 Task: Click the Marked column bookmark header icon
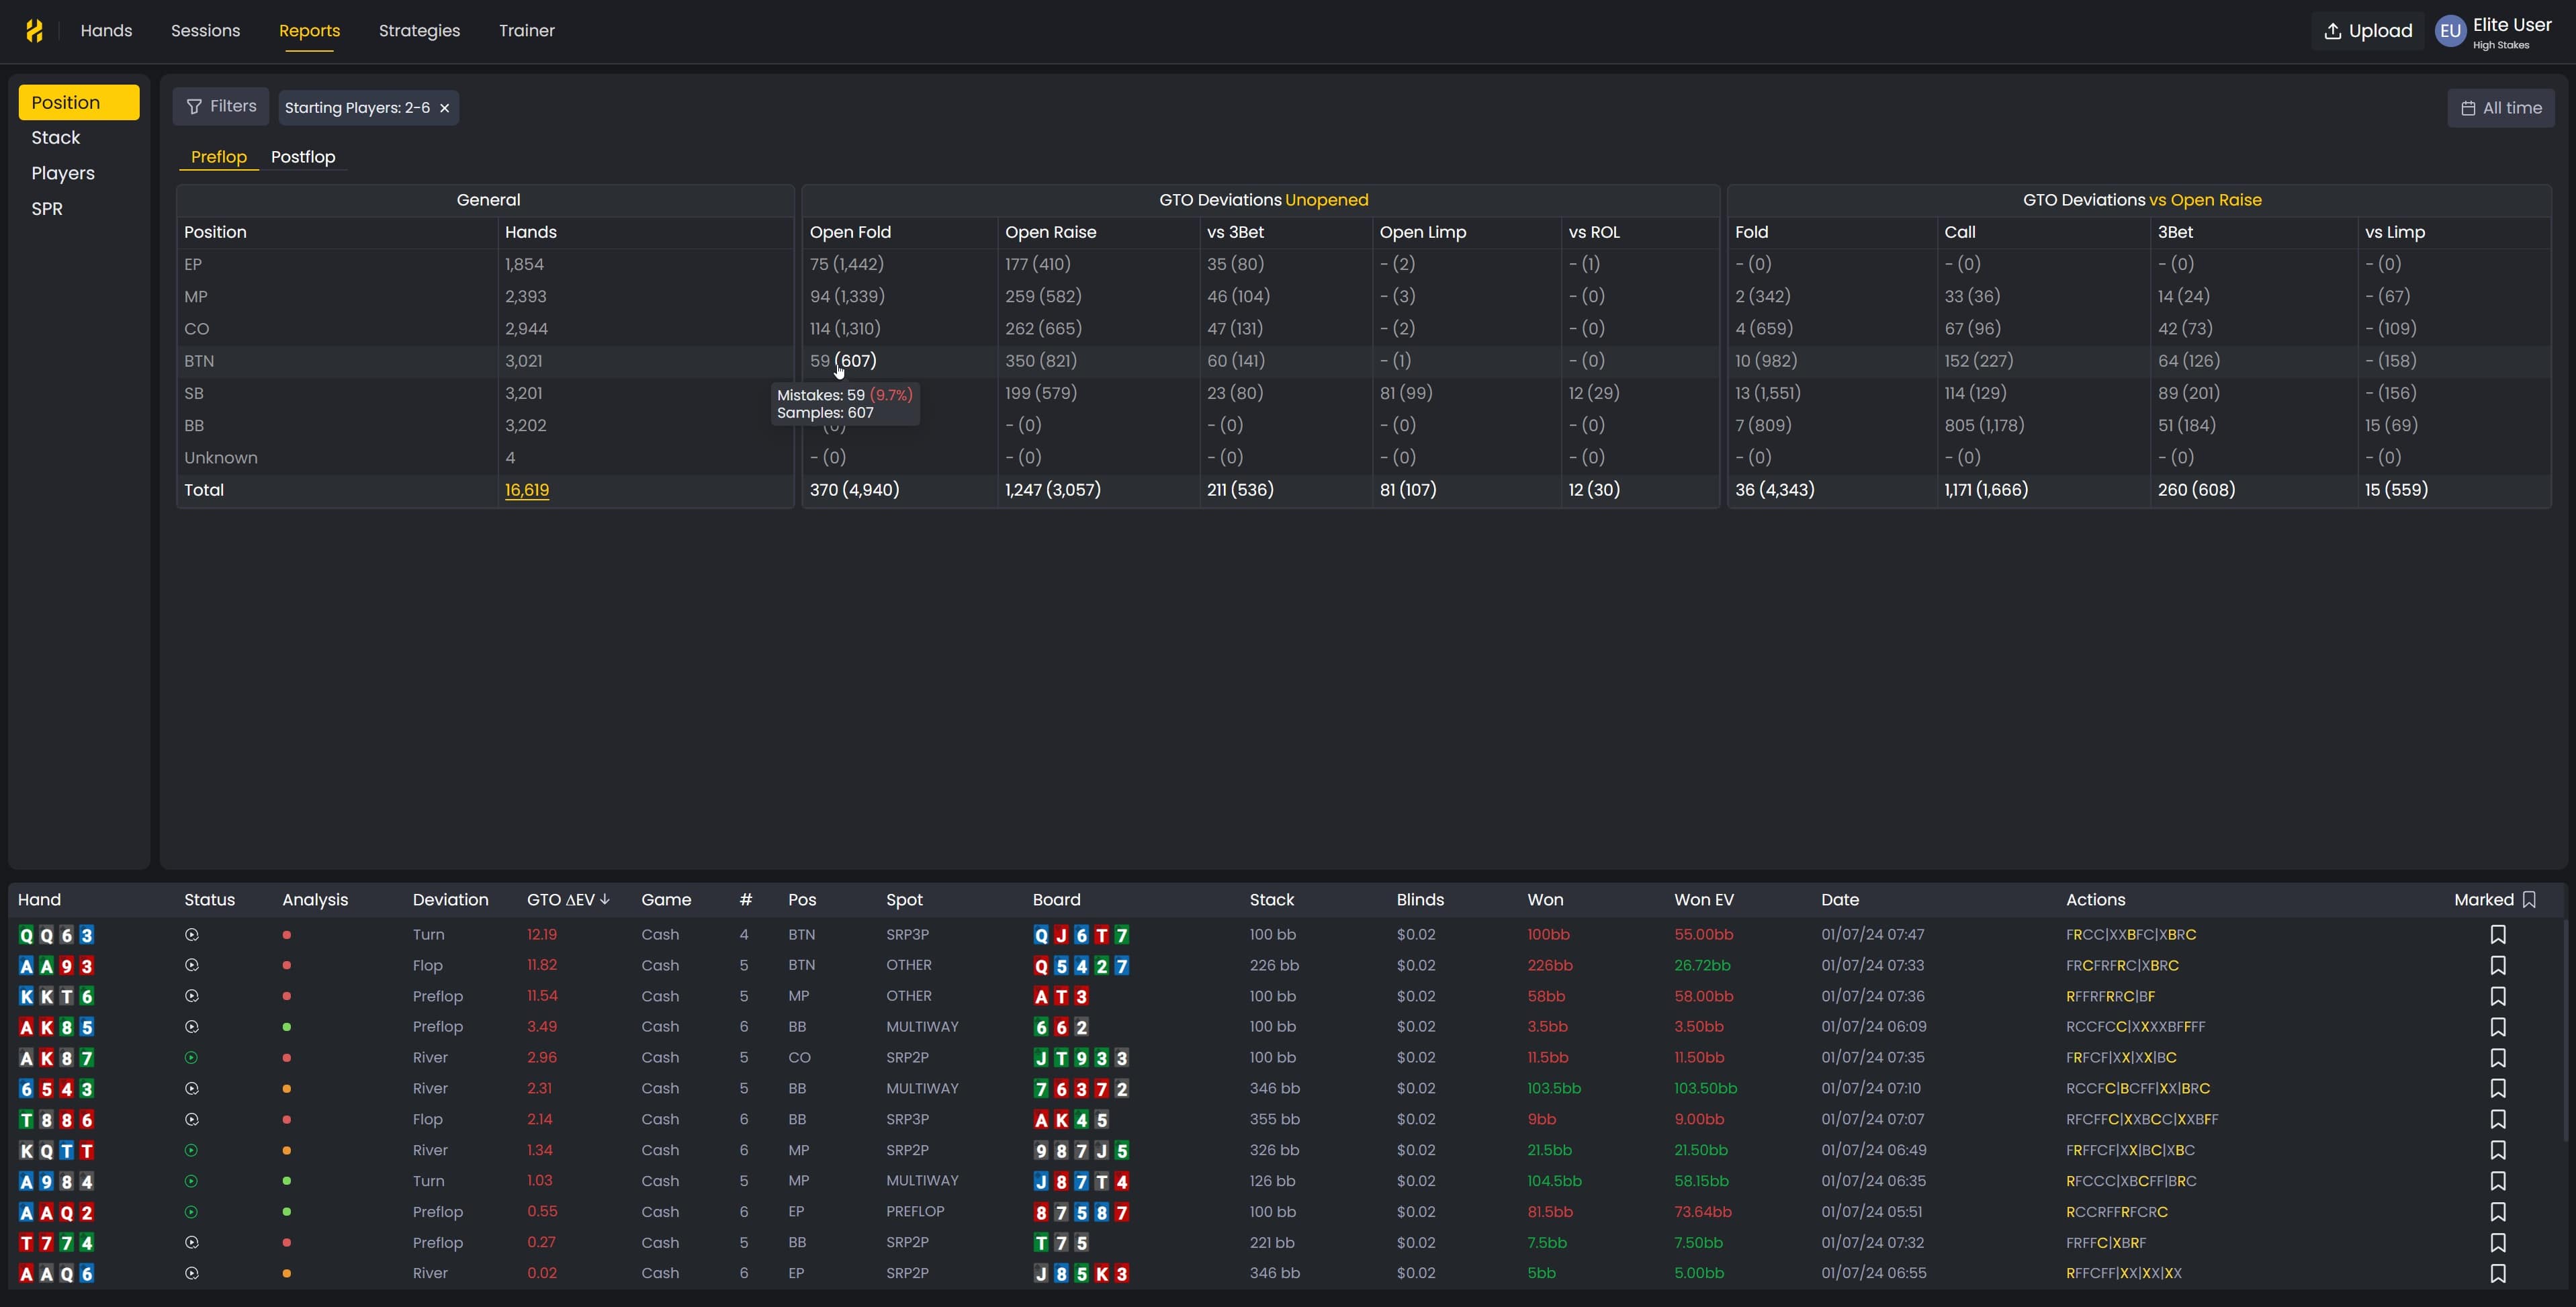pyautogui.click(x=2529, y=900)
